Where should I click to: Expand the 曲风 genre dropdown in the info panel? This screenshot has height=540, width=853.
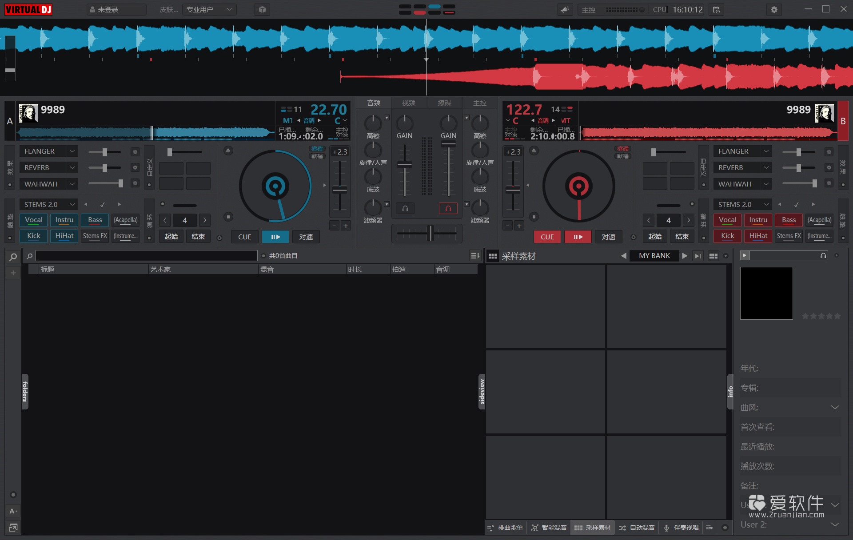(x=835, y=407)
